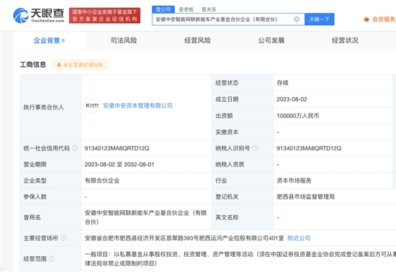Click the help icon next to 统一社会信用代码

pyautogui.click(x=75, y=148)
